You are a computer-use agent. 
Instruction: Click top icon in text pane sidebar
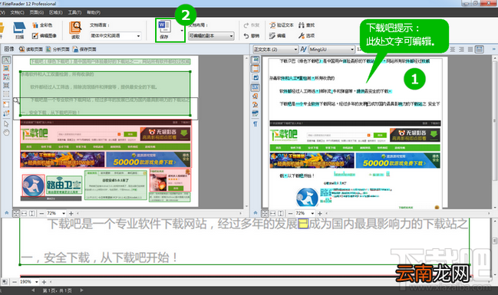click(x=256, y=60)
